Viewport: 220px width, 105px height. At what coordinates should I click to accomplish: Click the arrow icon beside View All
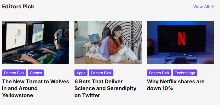pos(212,7)
